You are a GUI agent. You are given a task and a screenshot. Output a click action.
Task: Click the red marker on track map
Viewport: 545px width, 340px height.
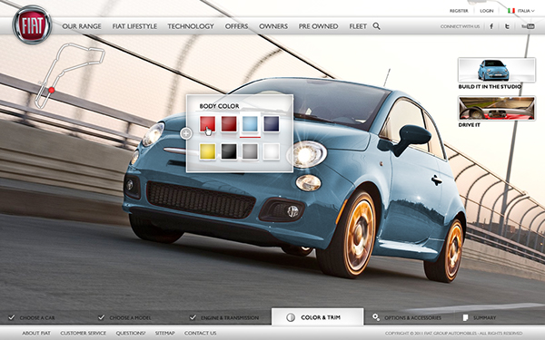[52, 90]
